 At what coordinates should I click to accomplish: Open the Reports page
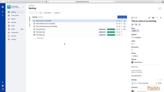pyautogui.click(x=16, y=19)
